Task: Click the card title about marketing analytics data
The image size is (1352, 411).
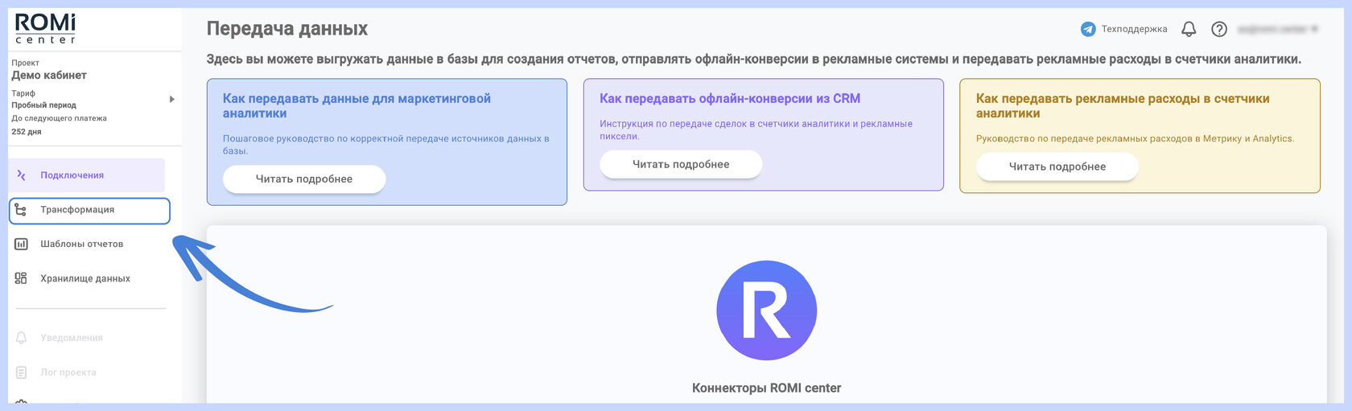Action: coord(357,106)
